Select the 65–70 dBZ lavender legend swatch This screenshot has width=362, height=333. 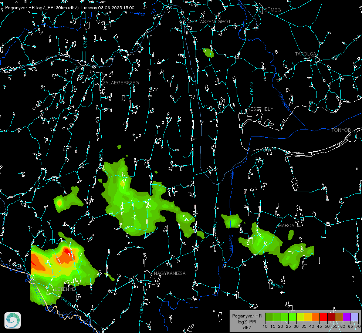click(355, 317)
